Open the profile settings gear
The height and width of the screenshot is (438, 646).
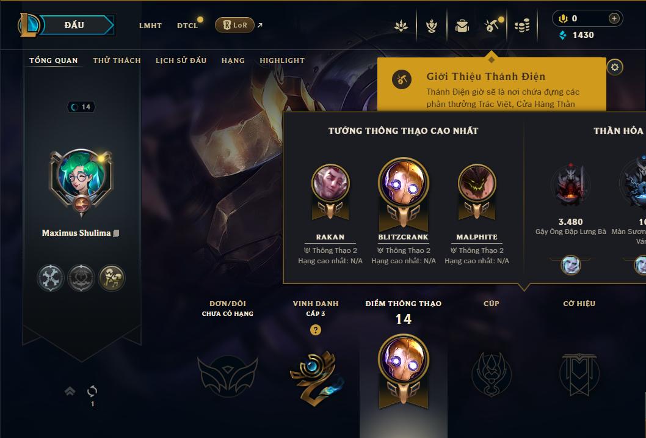615,67
